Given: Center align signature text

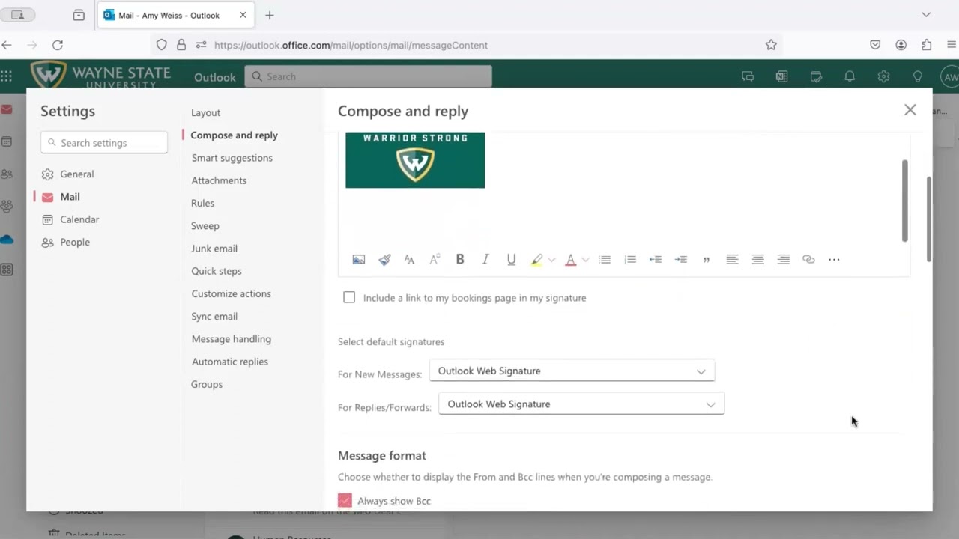Looking at the screenshot, I should tap(757, 260).
